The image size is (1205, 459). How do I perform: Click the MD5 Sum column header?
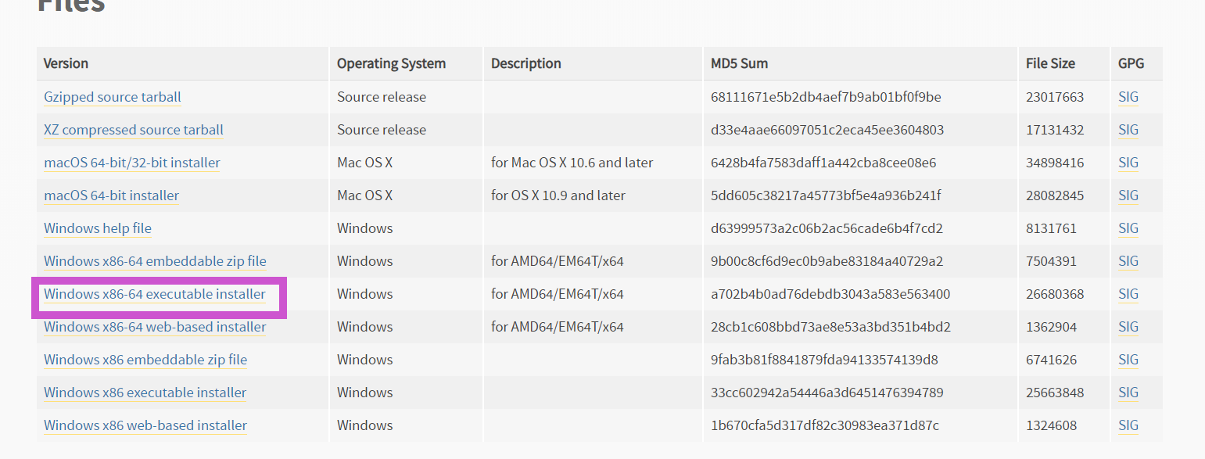[739, 63]
